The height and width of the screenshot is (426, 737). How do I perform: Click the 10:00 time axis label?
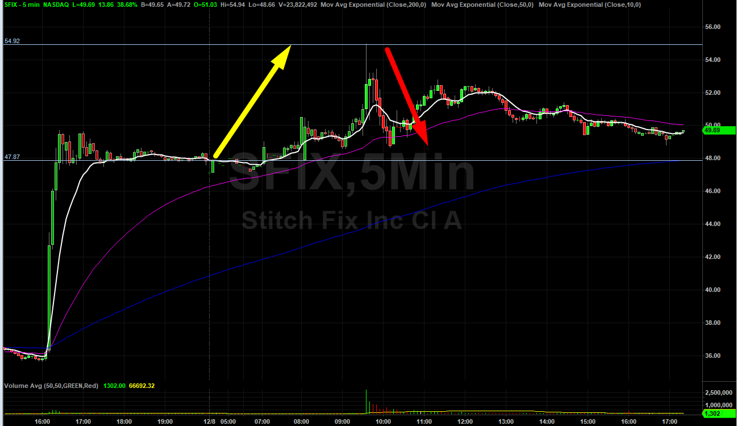pos(383,422)
